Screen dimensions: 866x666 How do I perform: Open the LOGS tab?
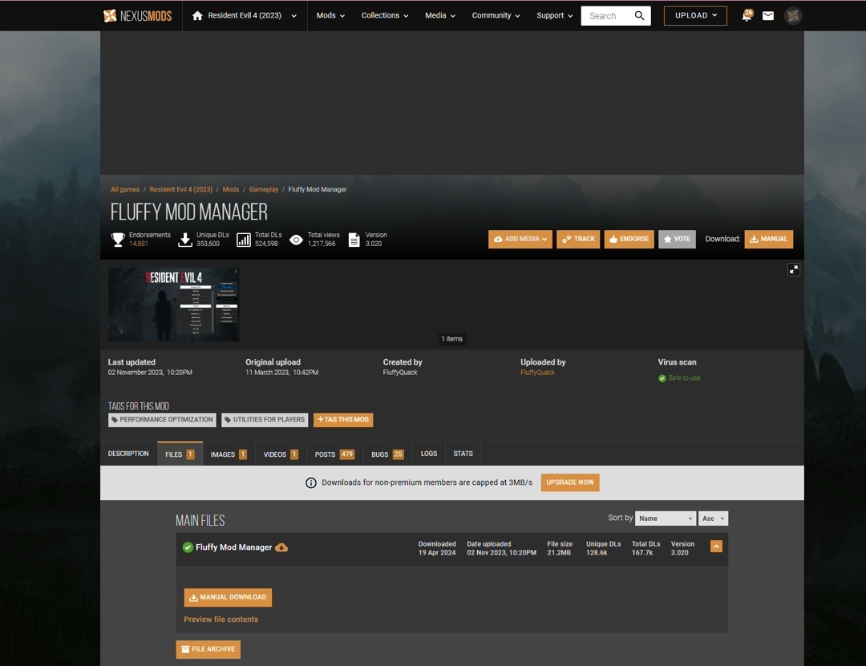click(x=428, y=454)
